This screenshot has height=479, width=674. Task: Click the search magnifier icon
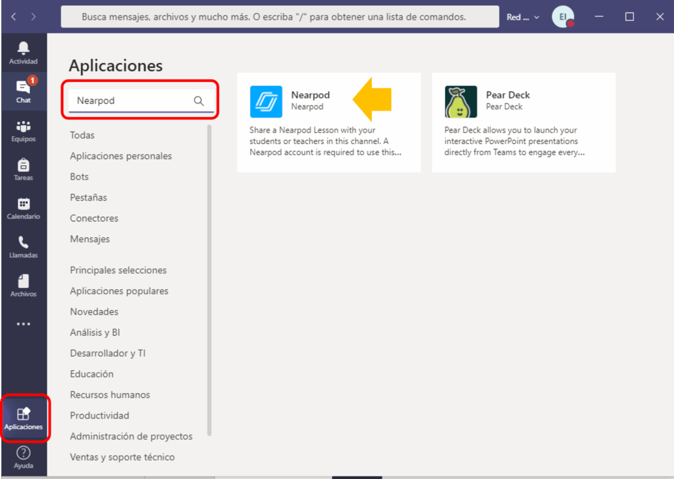pyautogui.click(x=199, y=101)
